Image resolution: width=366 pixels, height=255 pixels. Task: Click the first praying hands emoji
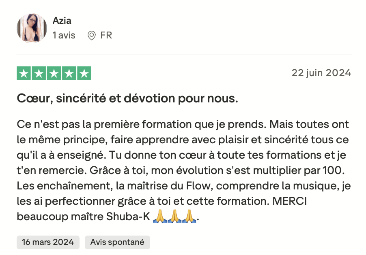[160, 217]
